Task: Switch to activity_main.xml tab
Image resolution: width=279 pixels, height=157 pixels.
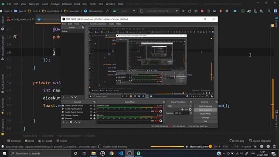Action: pos(21,19)
